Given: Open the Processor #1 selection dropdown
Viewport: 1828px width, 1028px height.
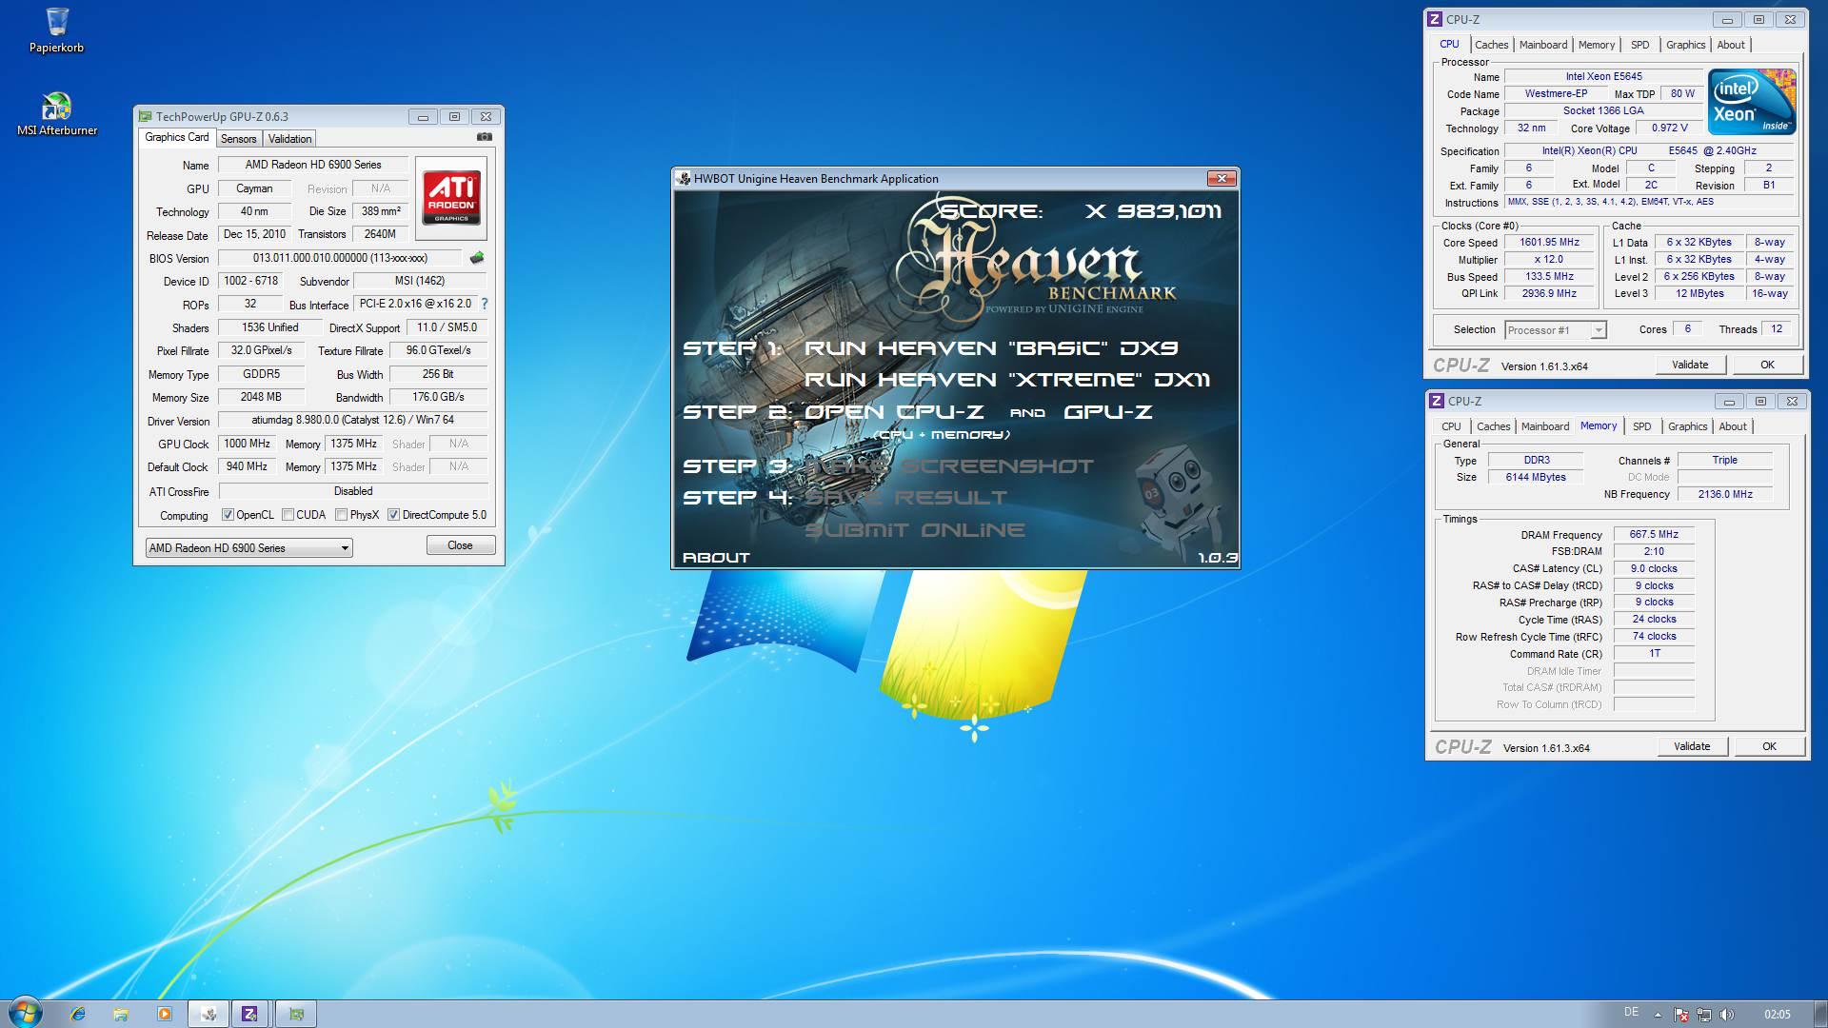Looking at the screenshot, I should (1556, 330).
